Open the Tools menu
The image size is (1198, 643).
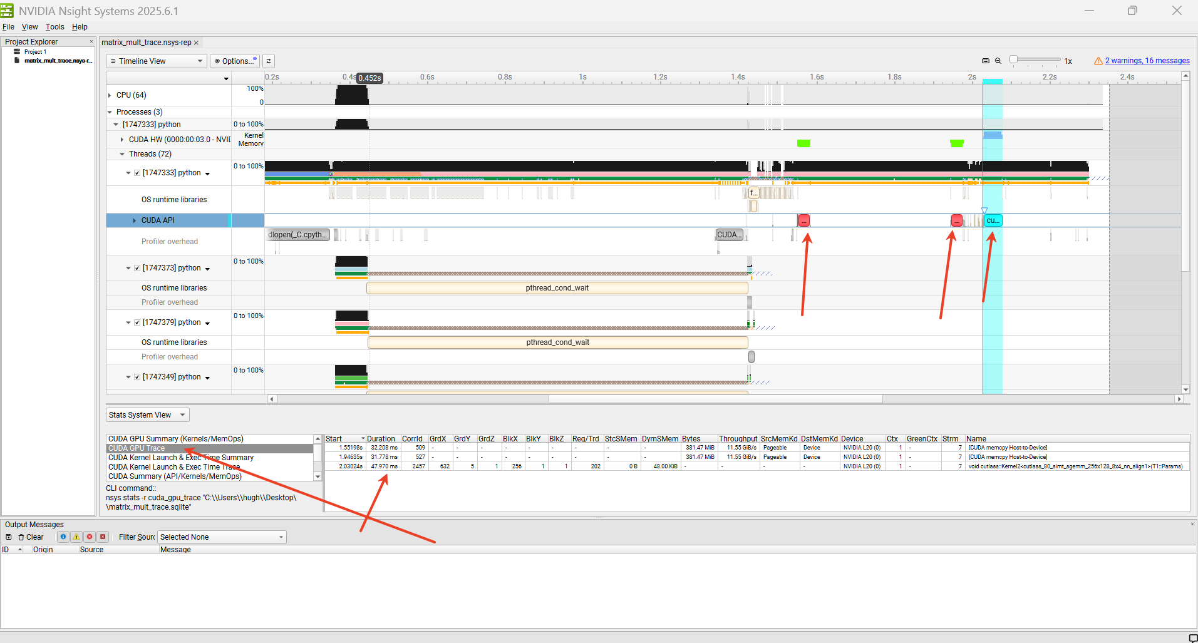[x=54, y=27]
